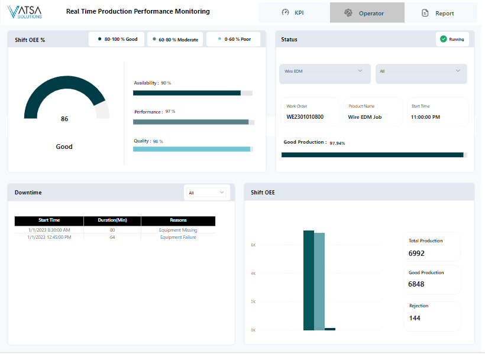
Task: Click the Status All dropdown chevron
Action: click(x=458, y=71)
